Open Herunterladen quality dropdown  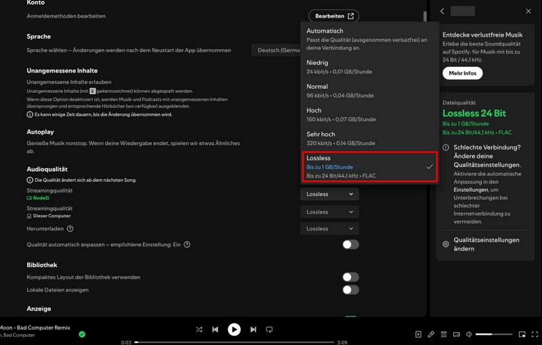tap(329, 228)
